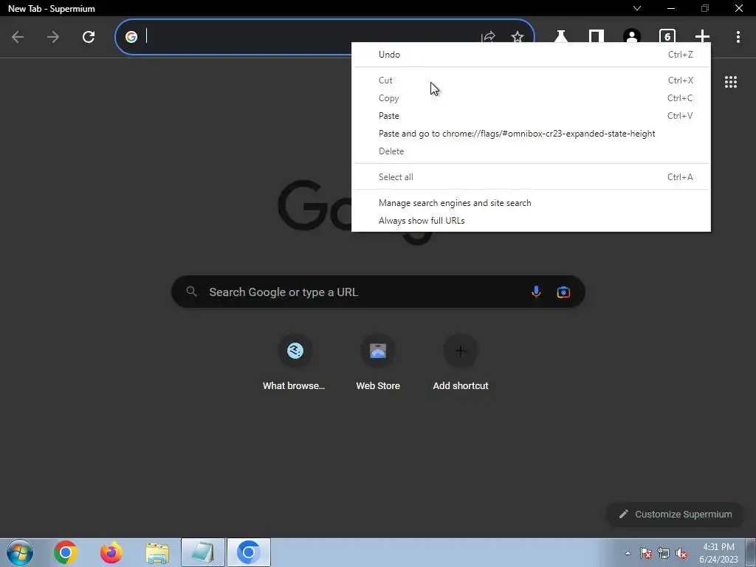Open a new tab with the plus icon

pos(703,37)
